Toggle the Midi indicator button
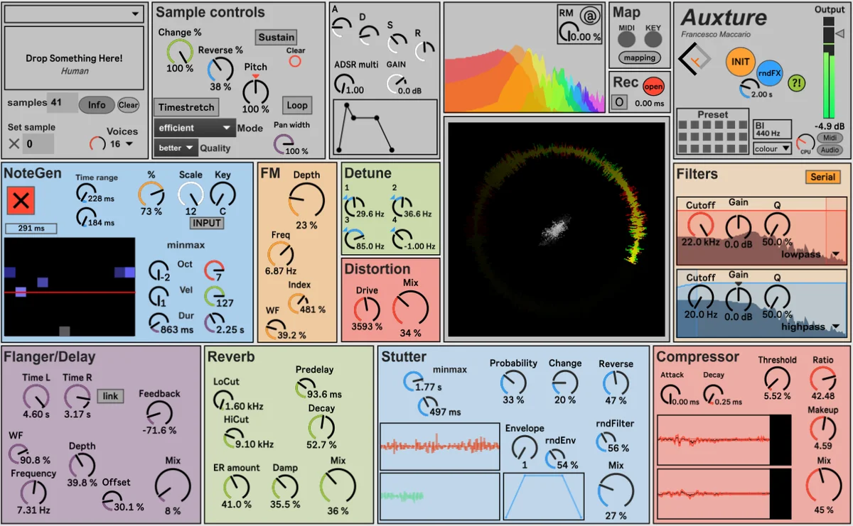 pyautogui.click(x=829, y=138)
